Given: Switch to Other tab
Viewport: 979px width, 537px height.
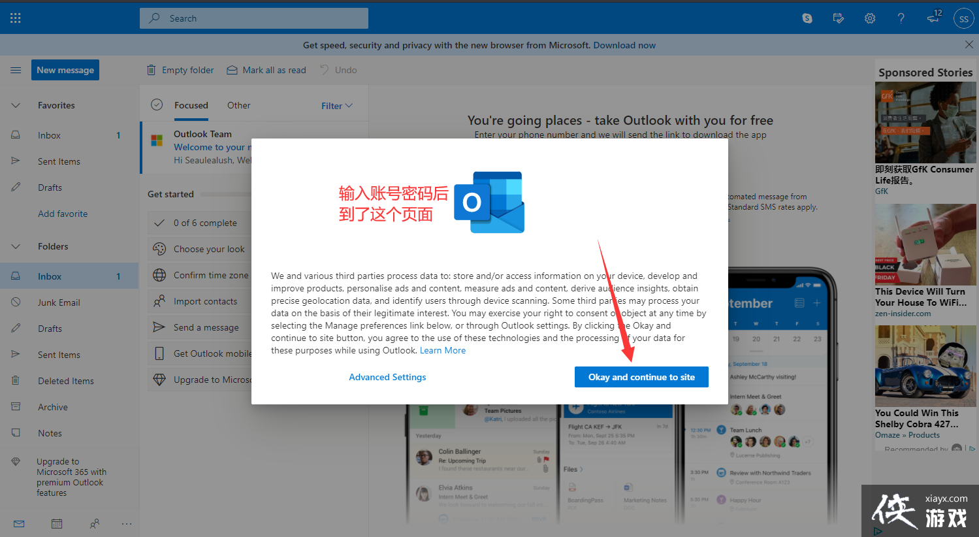Looking at the screenshot, I should (238, 105).
